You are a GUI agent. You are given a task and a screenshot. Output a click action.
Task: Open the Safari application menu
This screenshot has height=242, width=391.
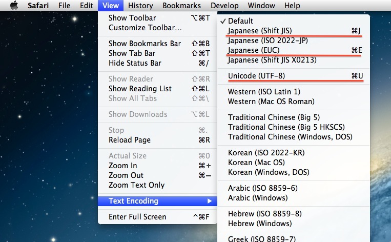coord(38,6)
